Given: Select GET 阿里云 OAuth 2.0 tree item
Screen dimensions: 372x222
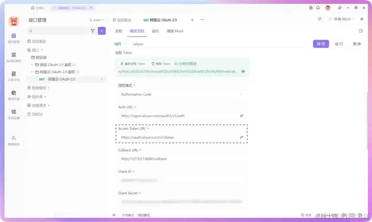Looking at the screenshot, I should (66, 79).
